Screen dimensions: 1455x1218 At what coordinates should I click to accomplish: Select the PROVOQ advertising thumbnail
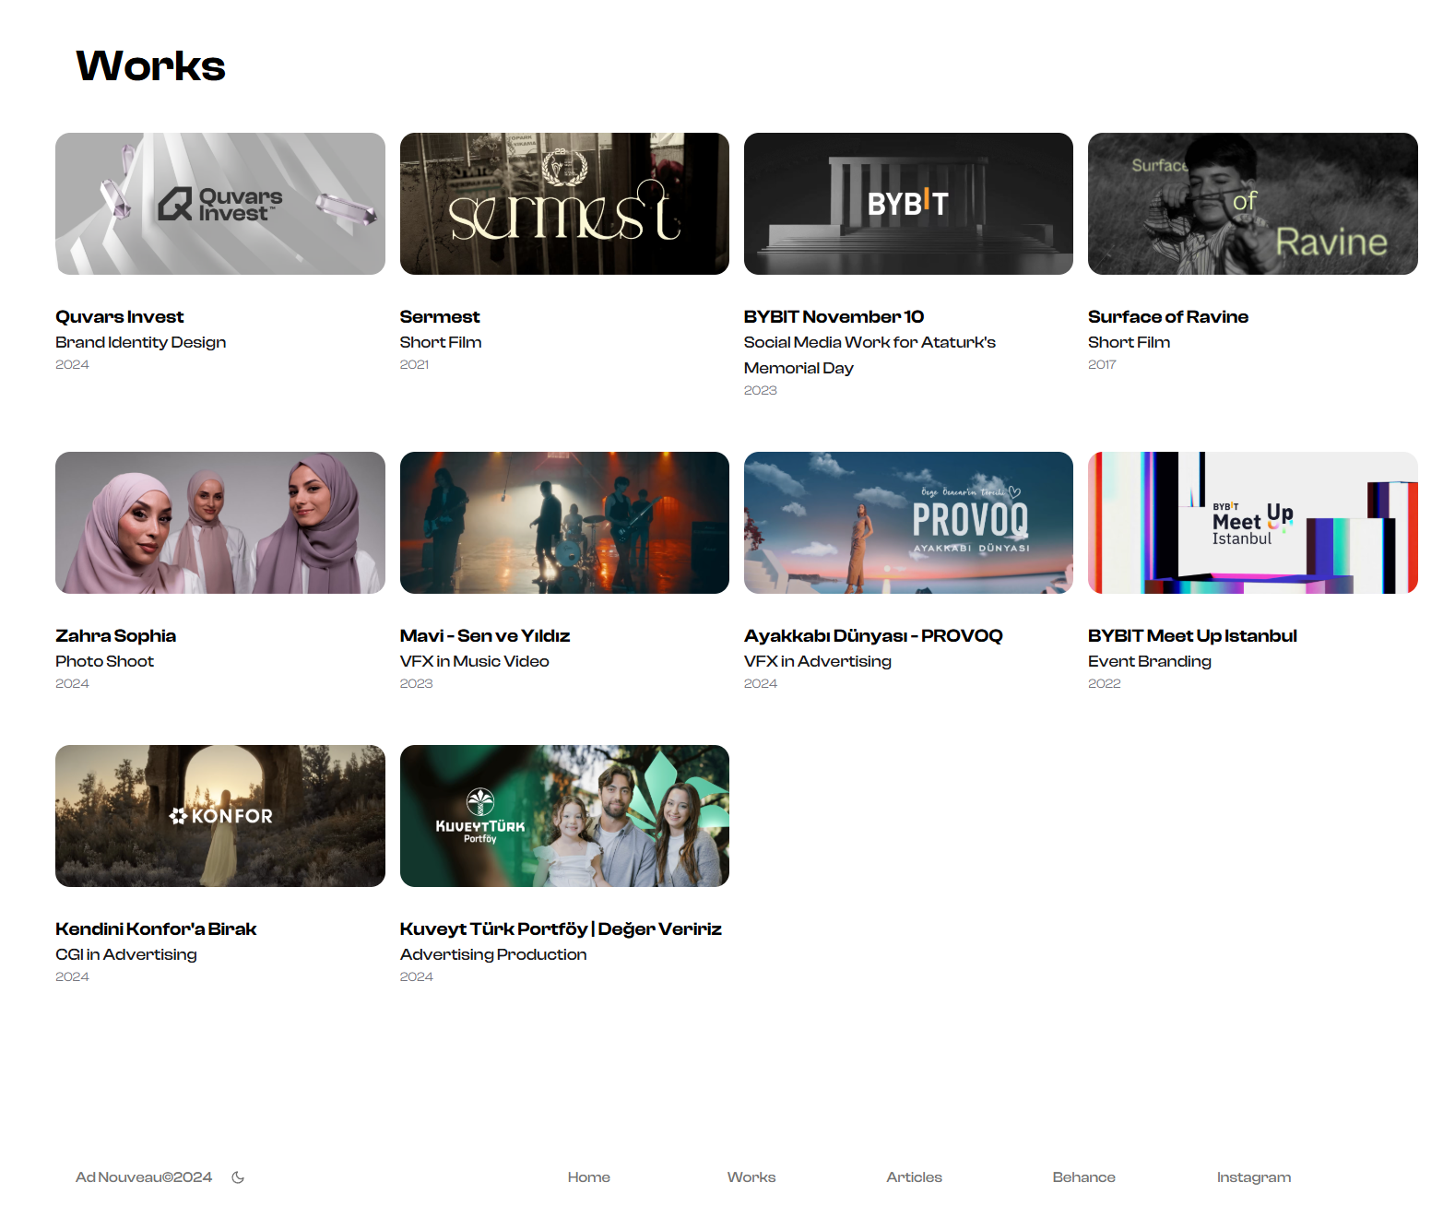pyautogui.click(x=908, y=523)
